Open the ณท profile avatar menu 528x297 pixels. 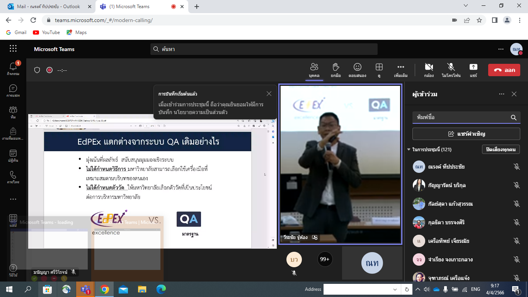(516, 49)
